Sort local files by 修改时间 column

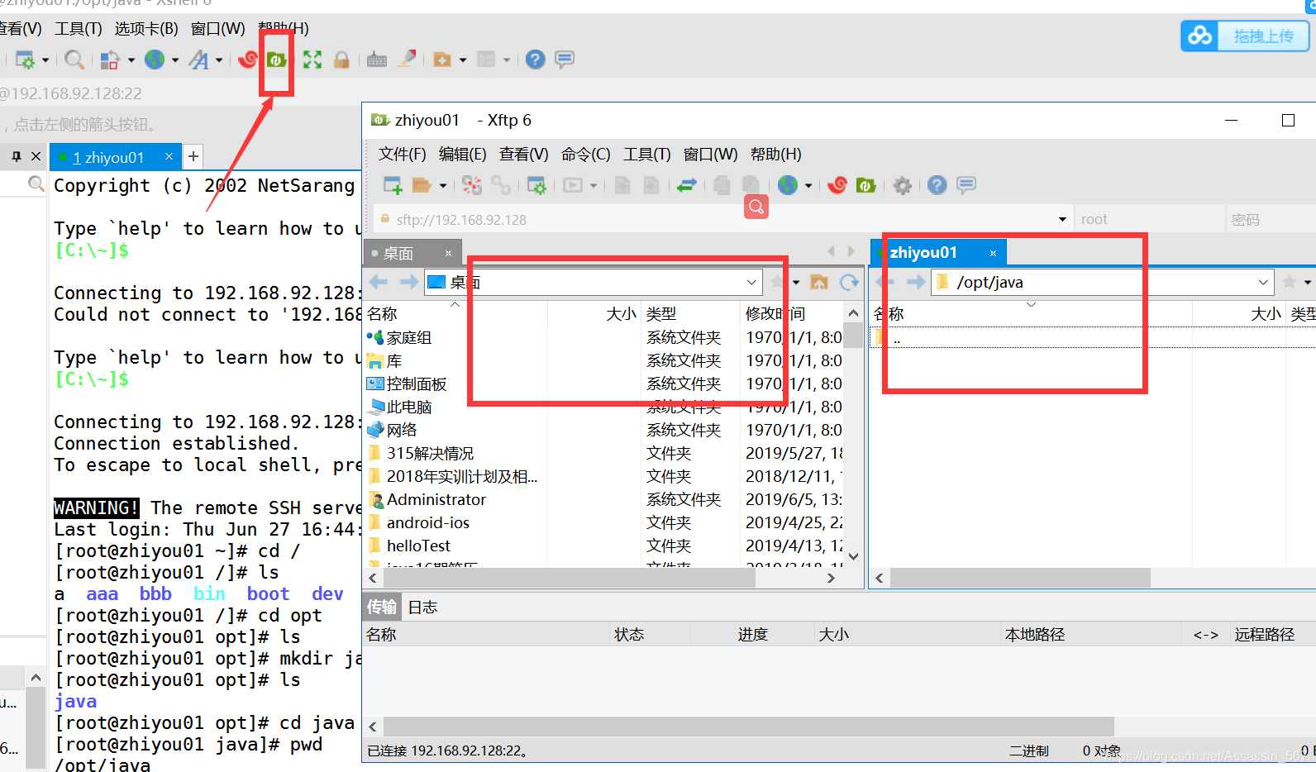click(x=775, y=314)
